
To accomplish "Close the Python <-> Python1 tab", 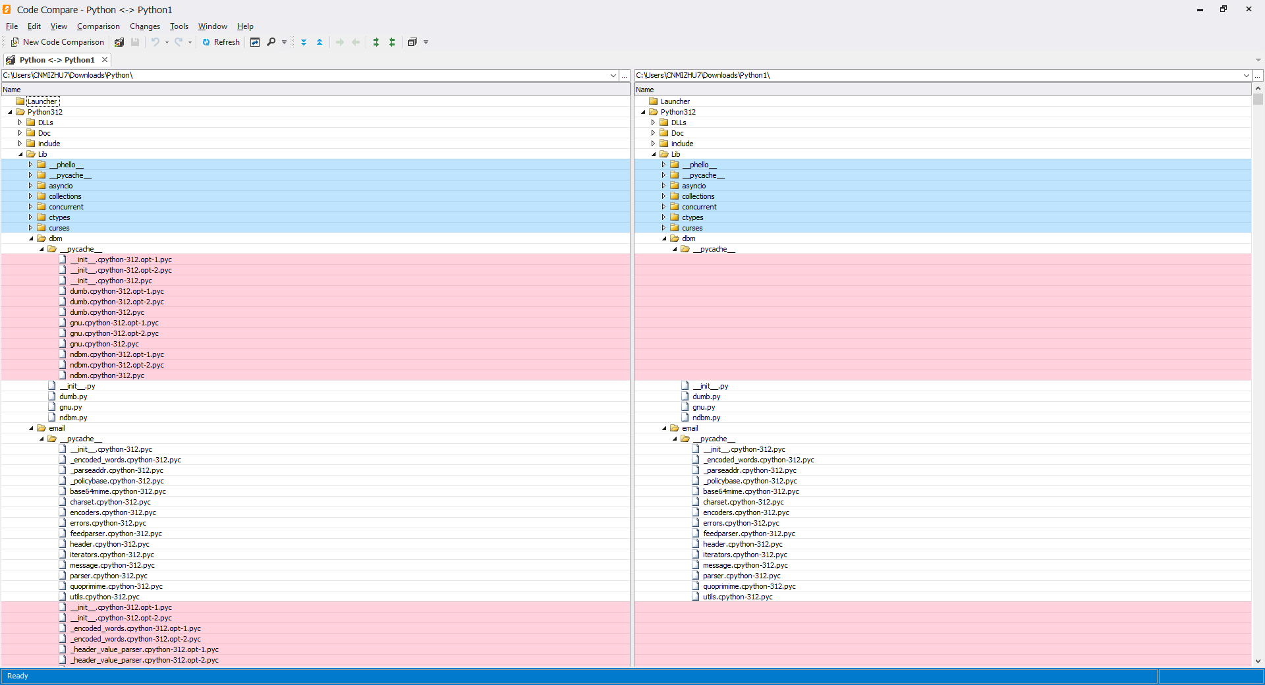I will (105, 60).
